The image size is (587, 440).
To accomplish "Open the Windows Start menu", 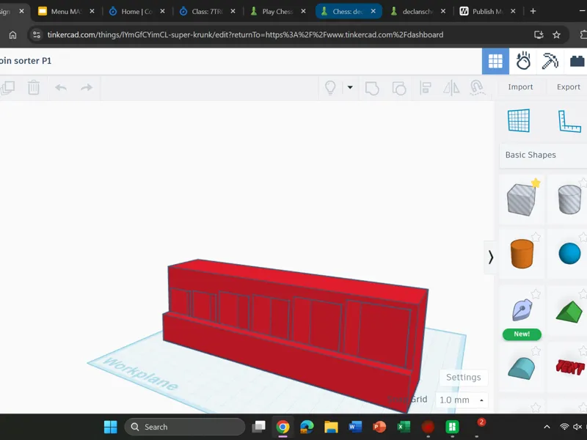I will [x=111, y=427].
